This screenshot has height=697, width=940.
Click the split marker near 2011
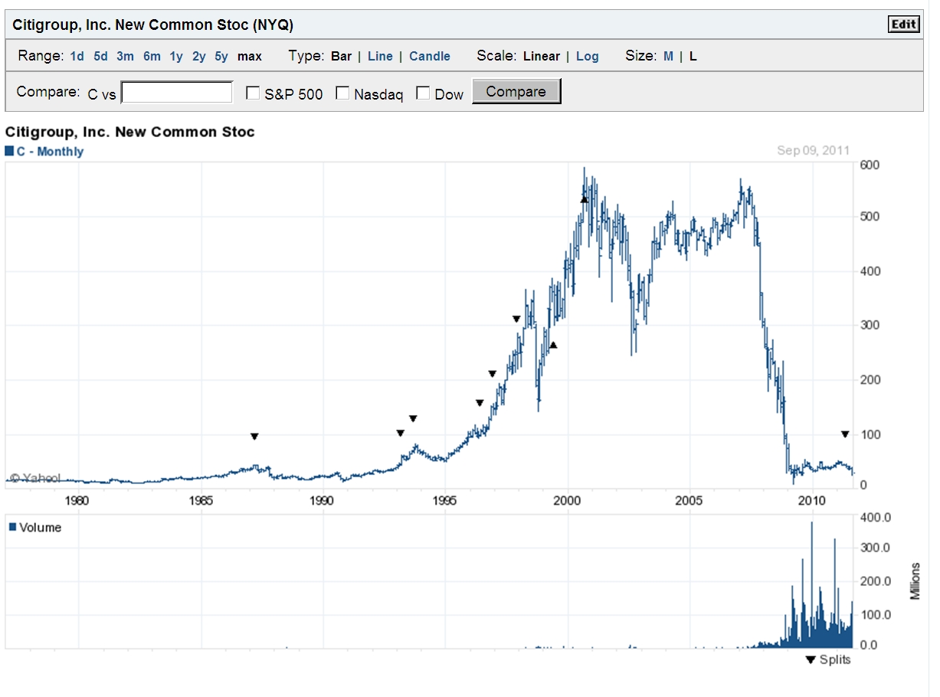[845, 434]
